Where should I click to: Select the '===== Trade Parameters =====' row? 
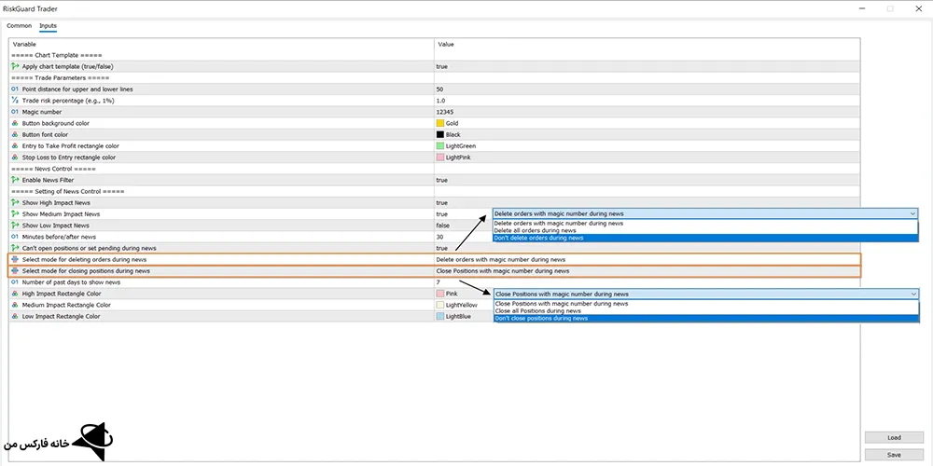click(x=435, y=78)
